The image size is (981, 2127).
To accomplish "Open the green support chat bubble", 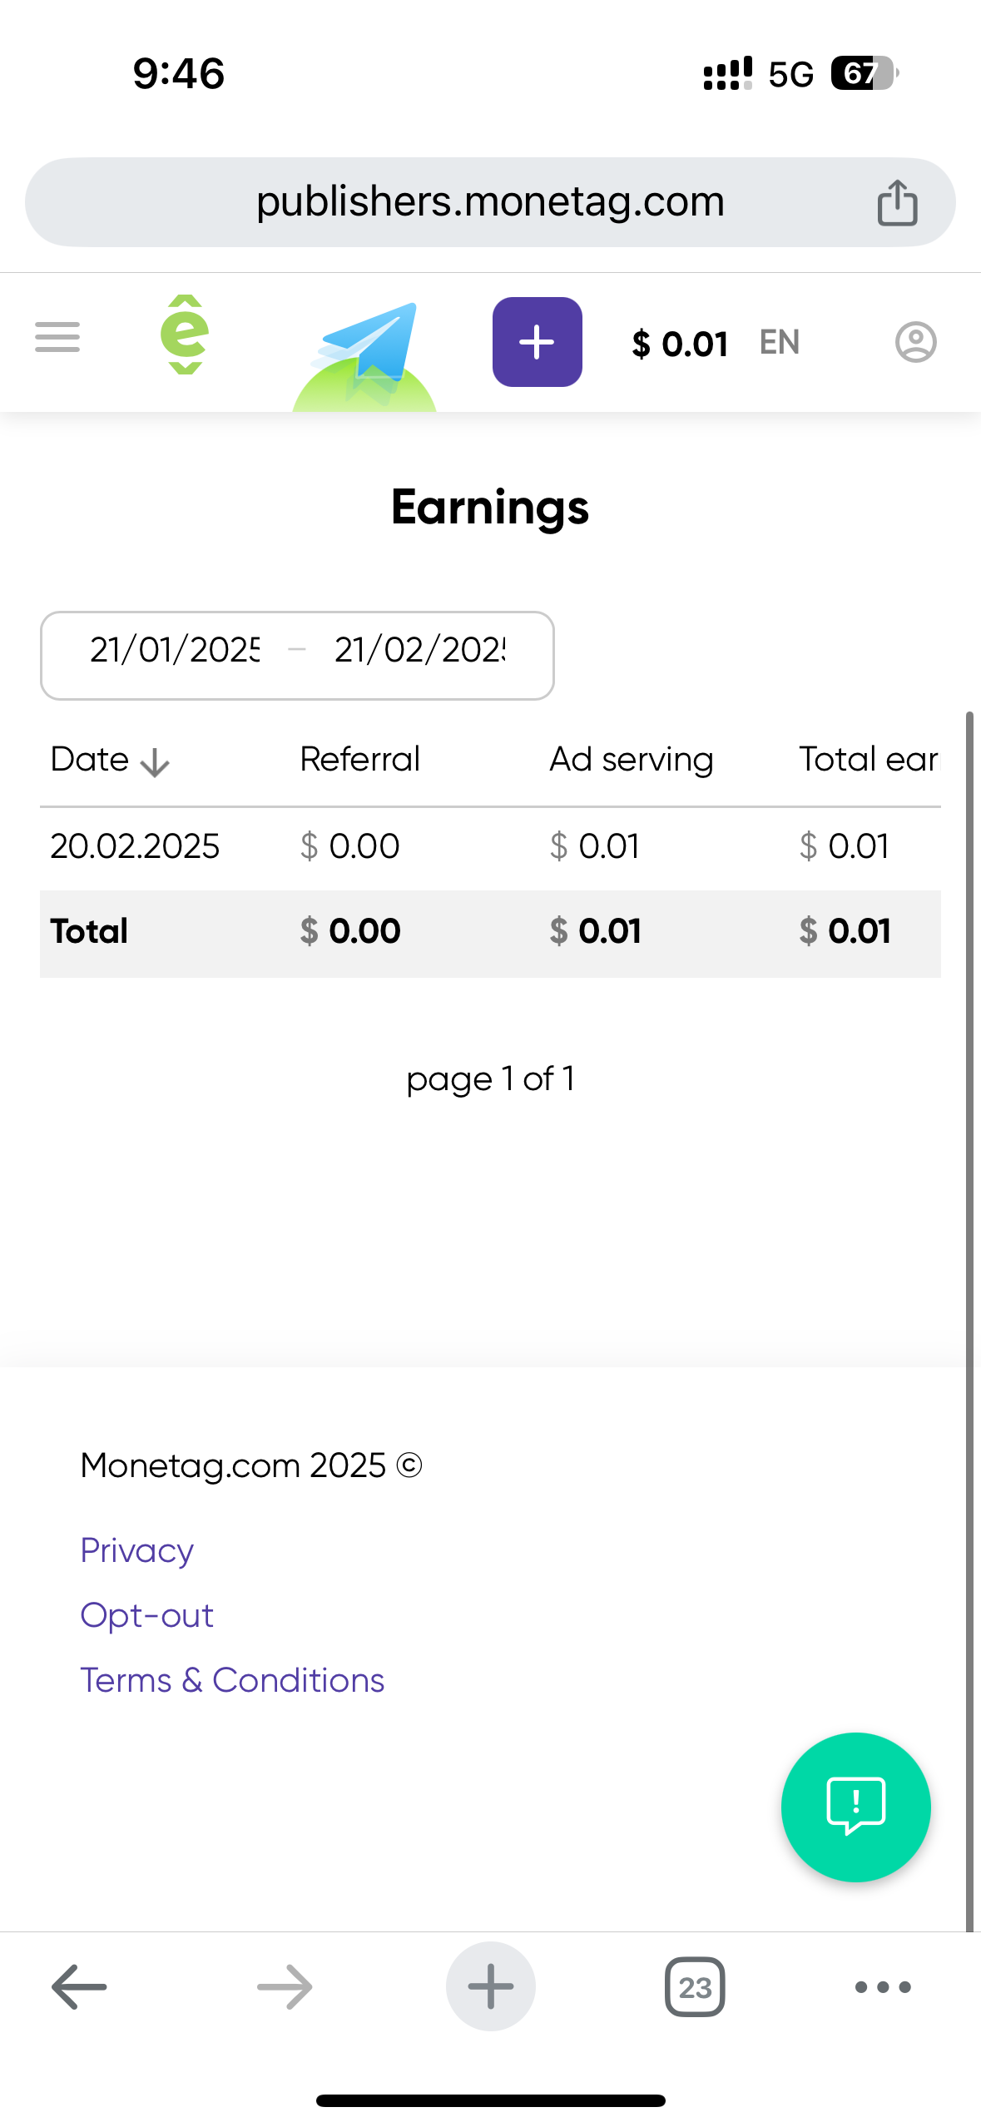I will coord(855,1807).
